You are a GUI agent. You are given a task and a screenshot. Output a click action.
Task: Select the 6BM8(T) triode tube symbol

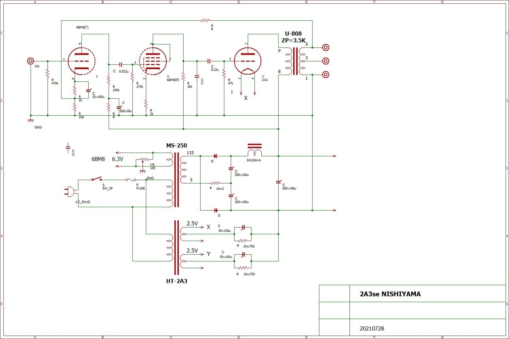[x=81, y=61]
